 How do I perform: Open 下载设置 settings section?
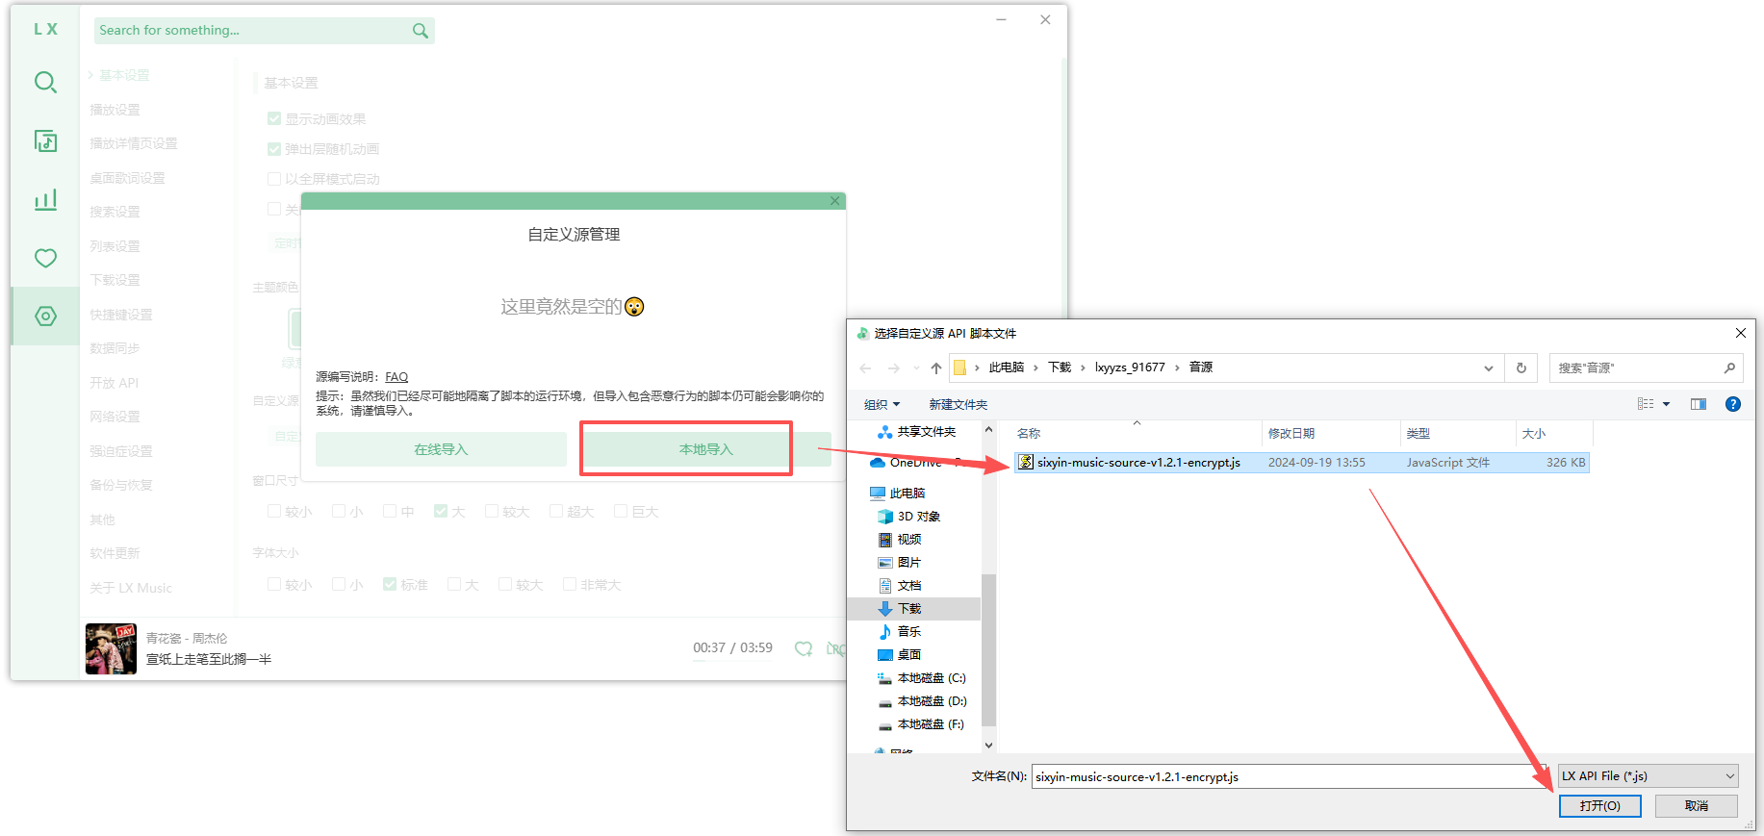[115, 280]
